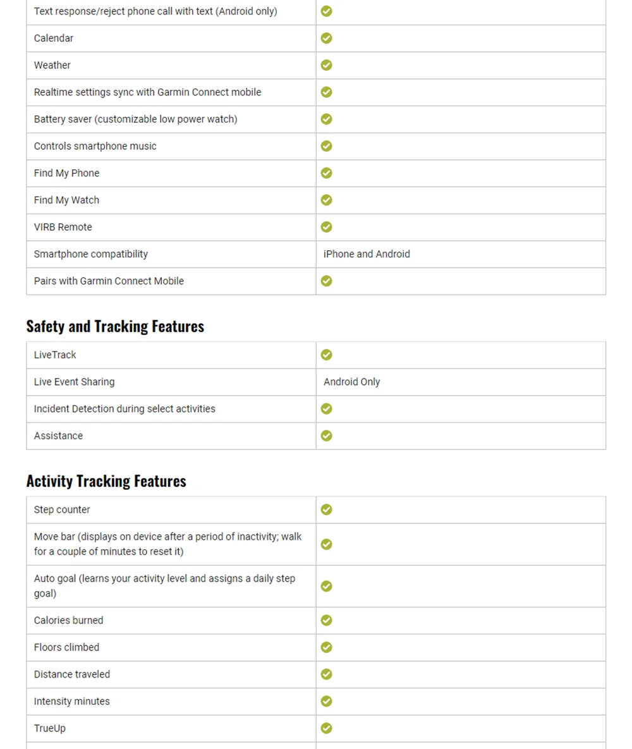The width and height of the screenshot is (632, 749).
Task: Click the checkmark icon beside Calendar
Action: point(326,38)
